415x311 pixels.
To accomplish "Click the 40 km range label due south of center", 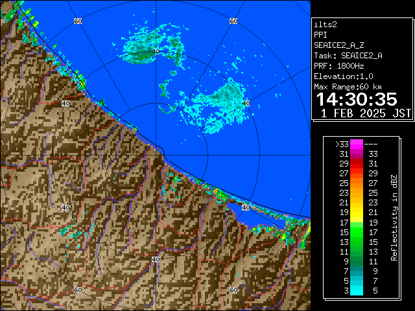I will 156,259.
